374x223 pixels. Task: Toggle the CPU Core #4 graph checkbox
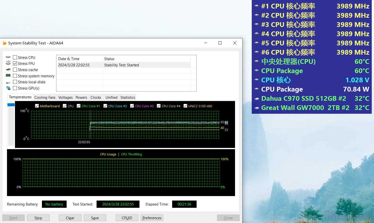point(159,106)
